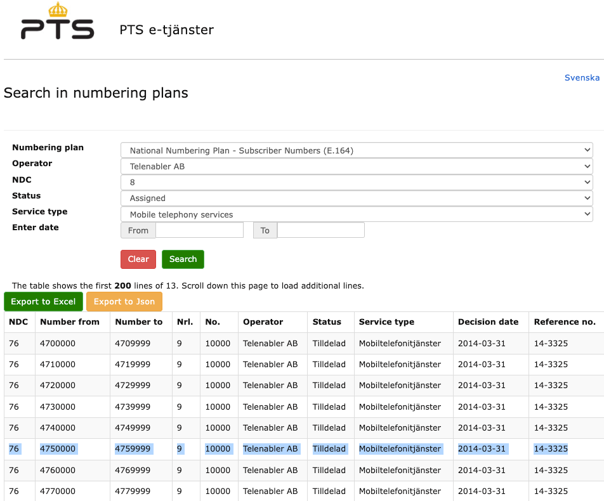The height and width of the screenshot is (501, 604).
Task: Open the Service type dropdown
Action: pyautogui.click(x=356, y=214)
